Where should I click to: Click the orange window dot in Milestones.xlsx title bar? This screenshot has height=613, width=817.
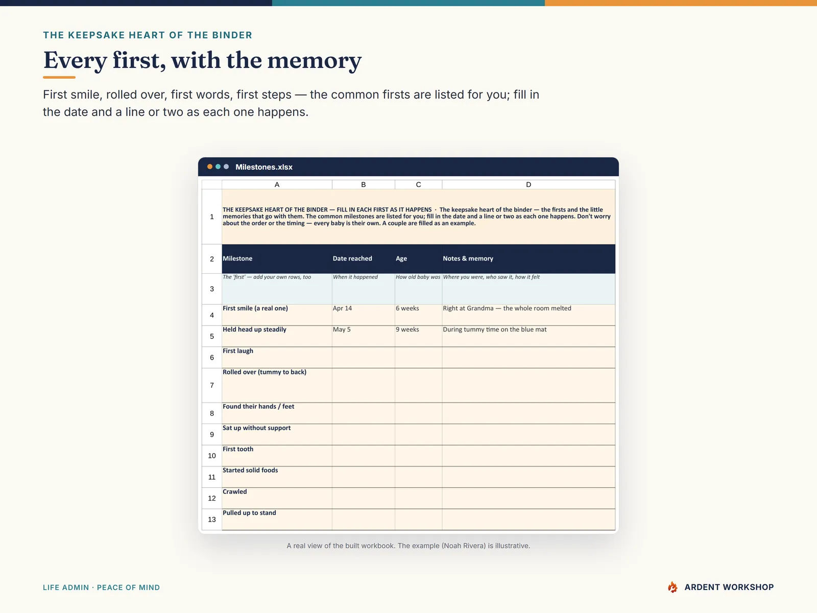click(x=210, y=167)
